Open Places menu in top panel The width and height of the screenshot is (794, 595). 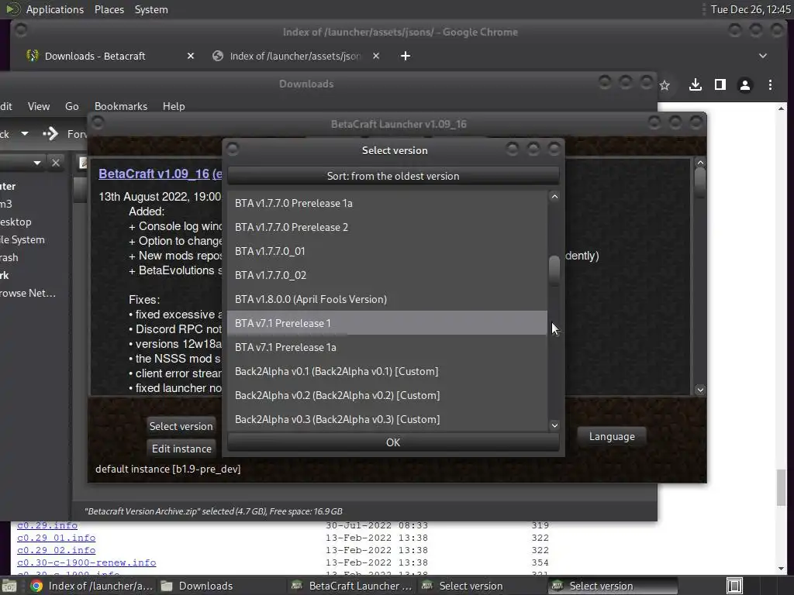click(x=109, y=9)
